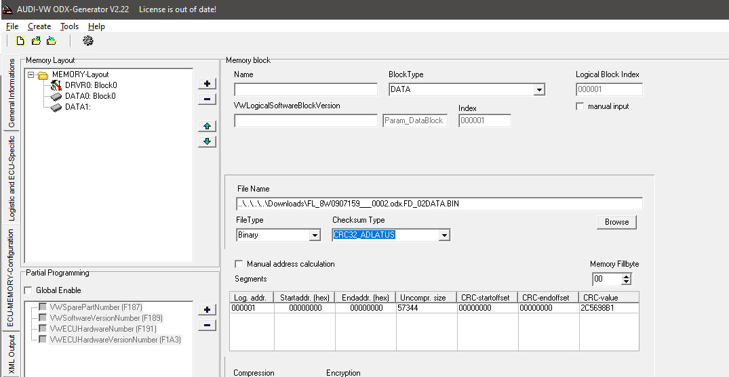This screenshot has height=377, width=729.
Task: Click the Param_DataBlock field
Action: [x=415, y=120]
